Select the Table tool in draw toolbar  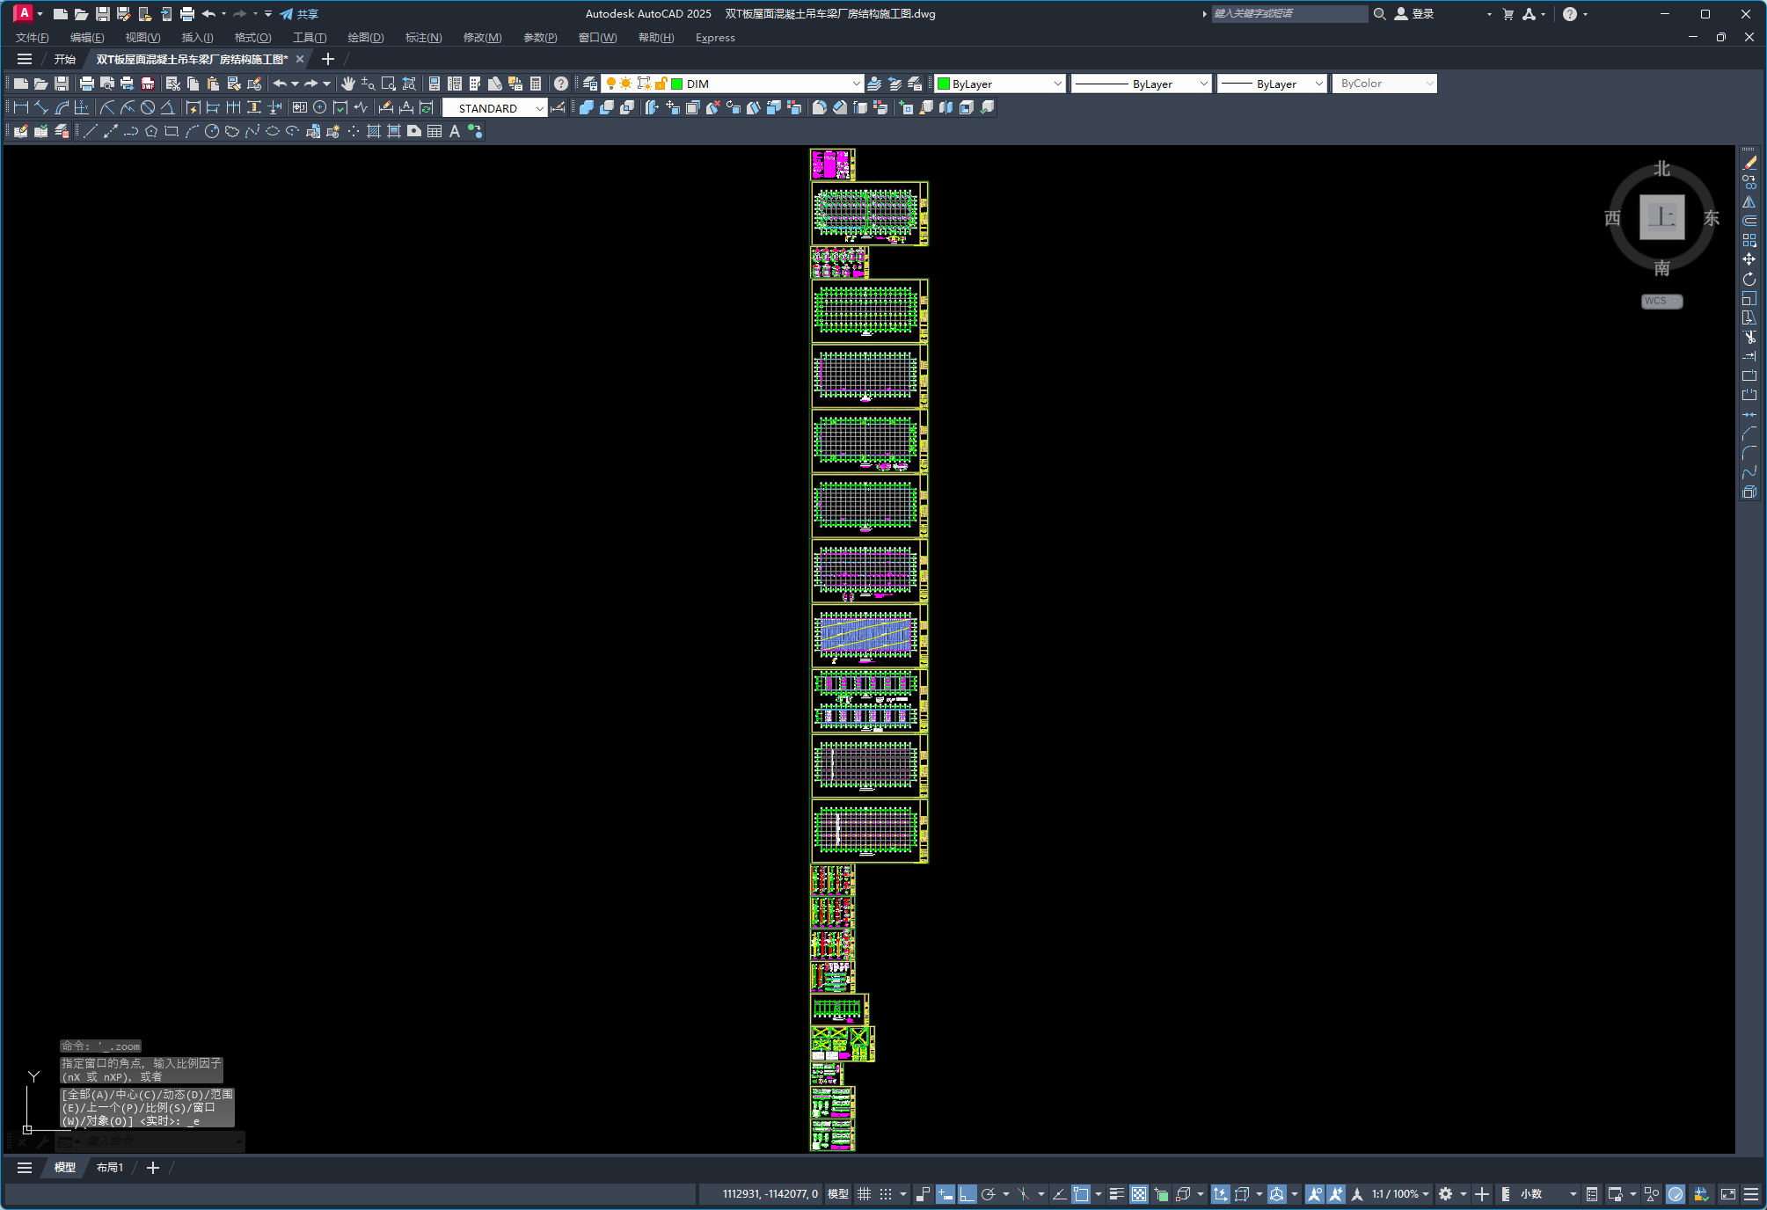click(434, 131)
